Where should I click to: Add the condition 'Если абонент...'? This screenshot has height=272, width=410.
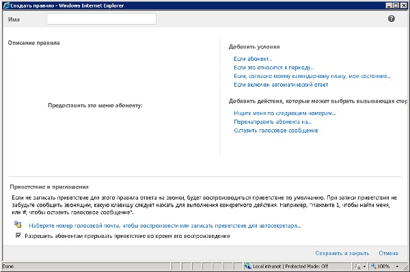pos(253,59)
